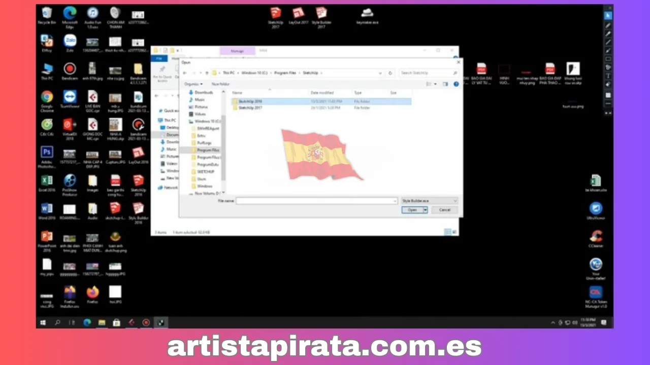Open Manage tab in background Explorer window
650x365 pixels.
(237, 51)
